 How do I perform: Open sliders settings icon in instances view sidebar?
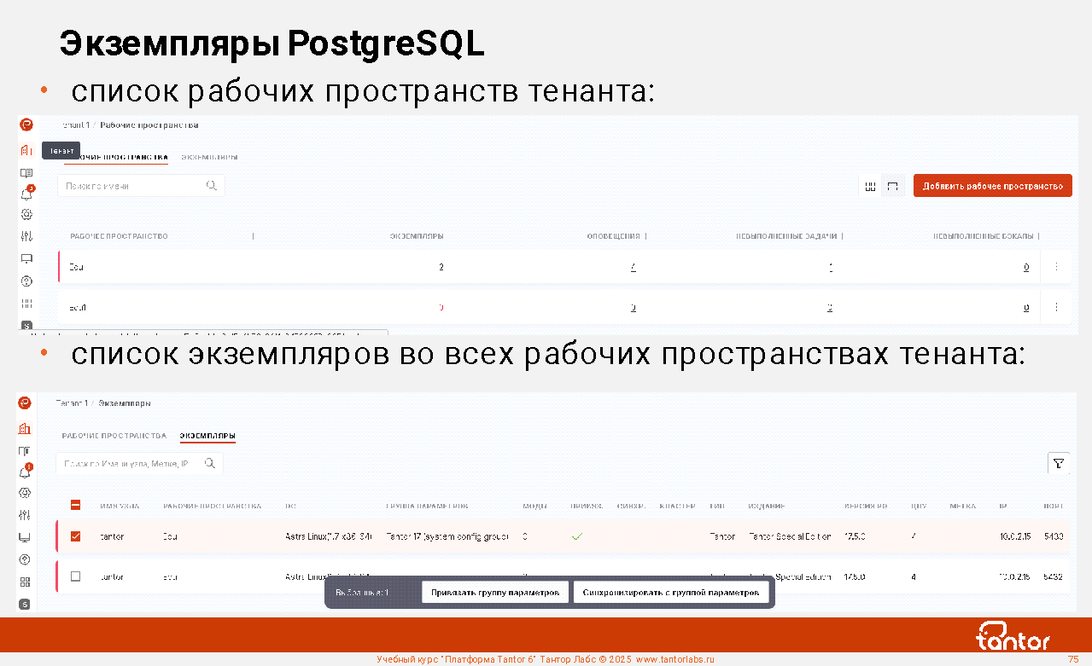coord(25,515)
